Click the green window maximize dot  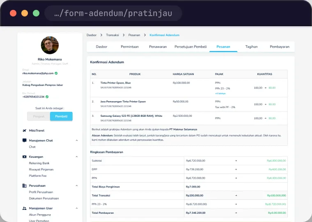pos(36,13)
